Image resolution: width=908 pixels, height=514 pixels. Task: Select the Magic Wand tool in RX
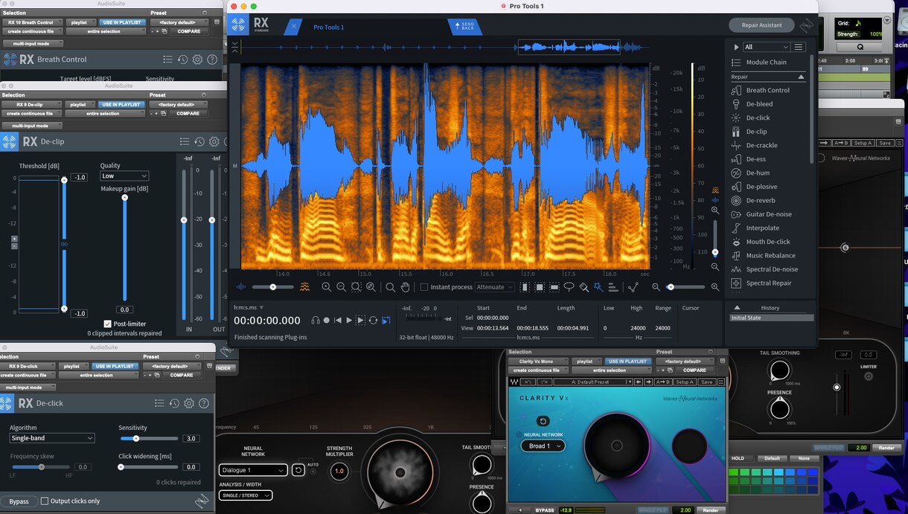tap(598, 287)
